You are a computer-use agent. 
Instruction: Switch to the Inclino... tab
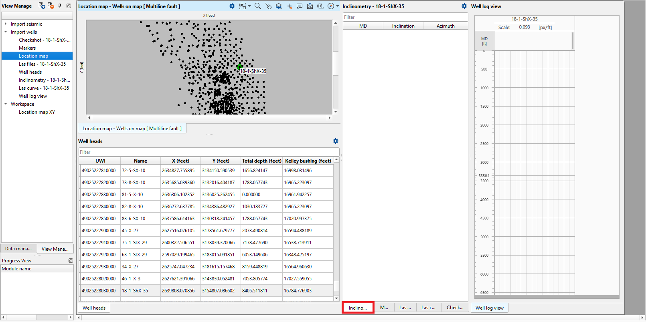coord(358,308)
